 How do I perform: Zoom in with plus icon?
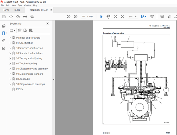(x=122, y=17)
